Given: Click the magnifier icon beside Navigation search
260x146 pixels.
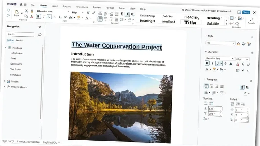Looking at the screenshot, I should tap(39, 35).
